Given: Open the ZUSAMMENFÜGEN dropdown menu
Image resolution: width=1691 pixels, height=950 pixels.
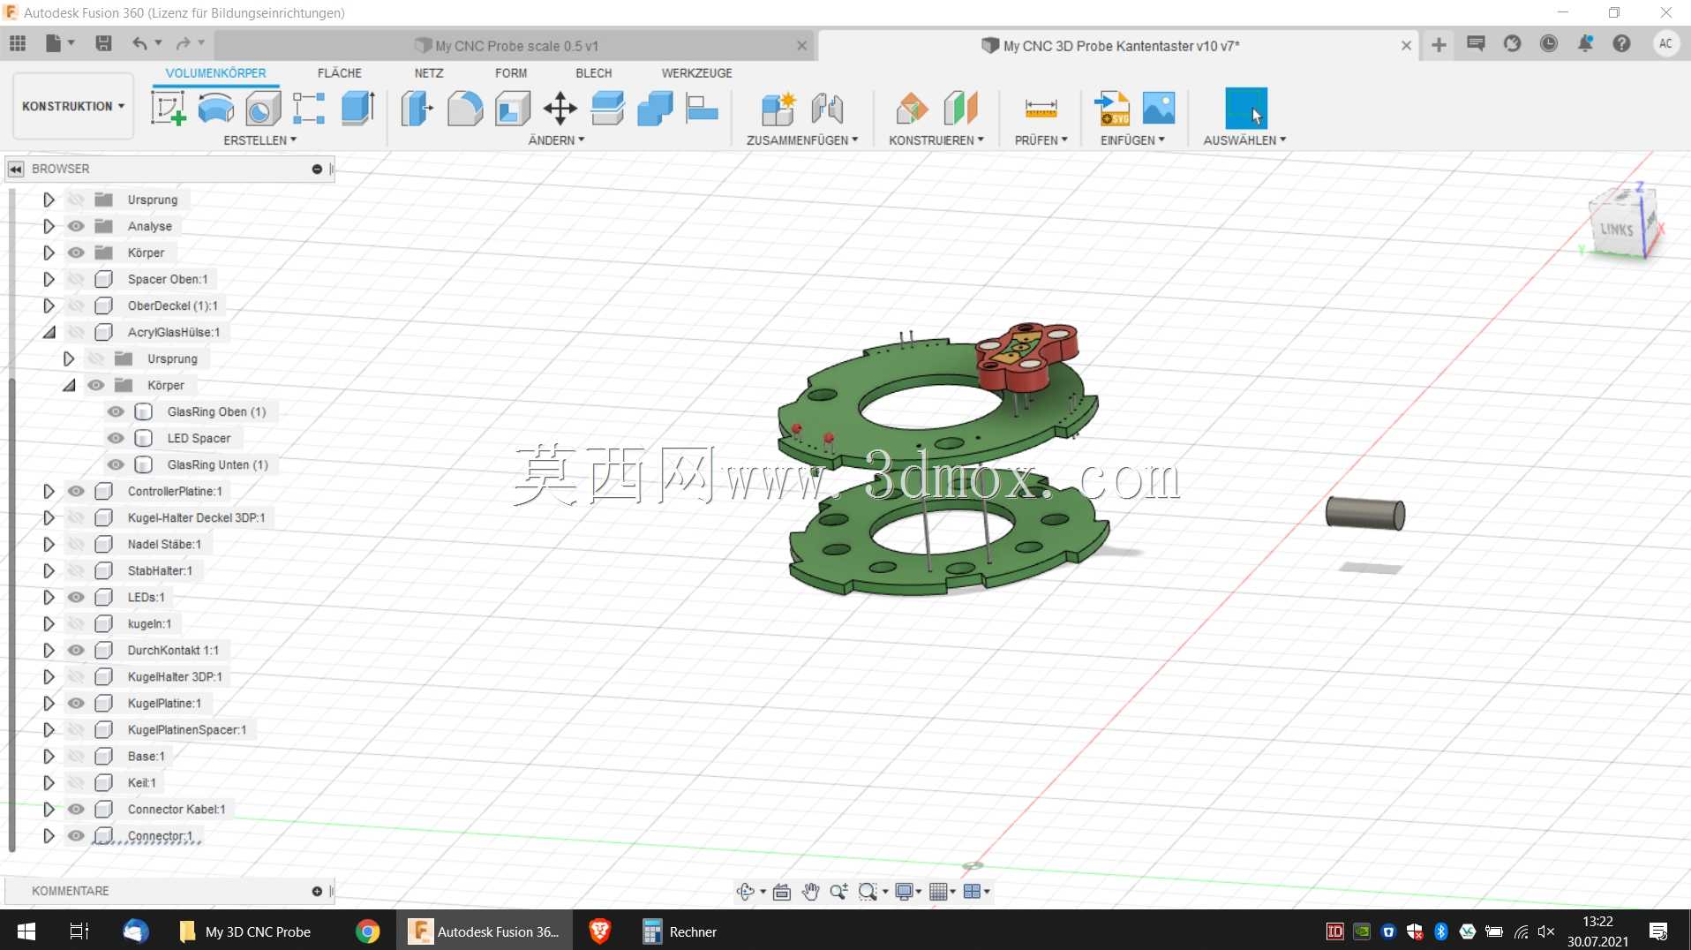Looking at the screenshot, I should point(801,140).
